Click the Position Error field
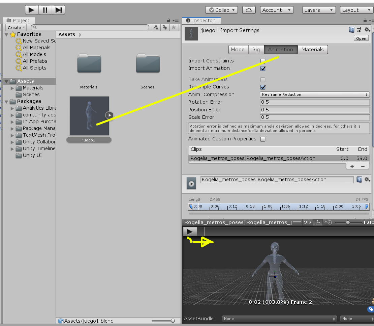Viewport: 374px width, 326px height. click(x=315, y=110)
